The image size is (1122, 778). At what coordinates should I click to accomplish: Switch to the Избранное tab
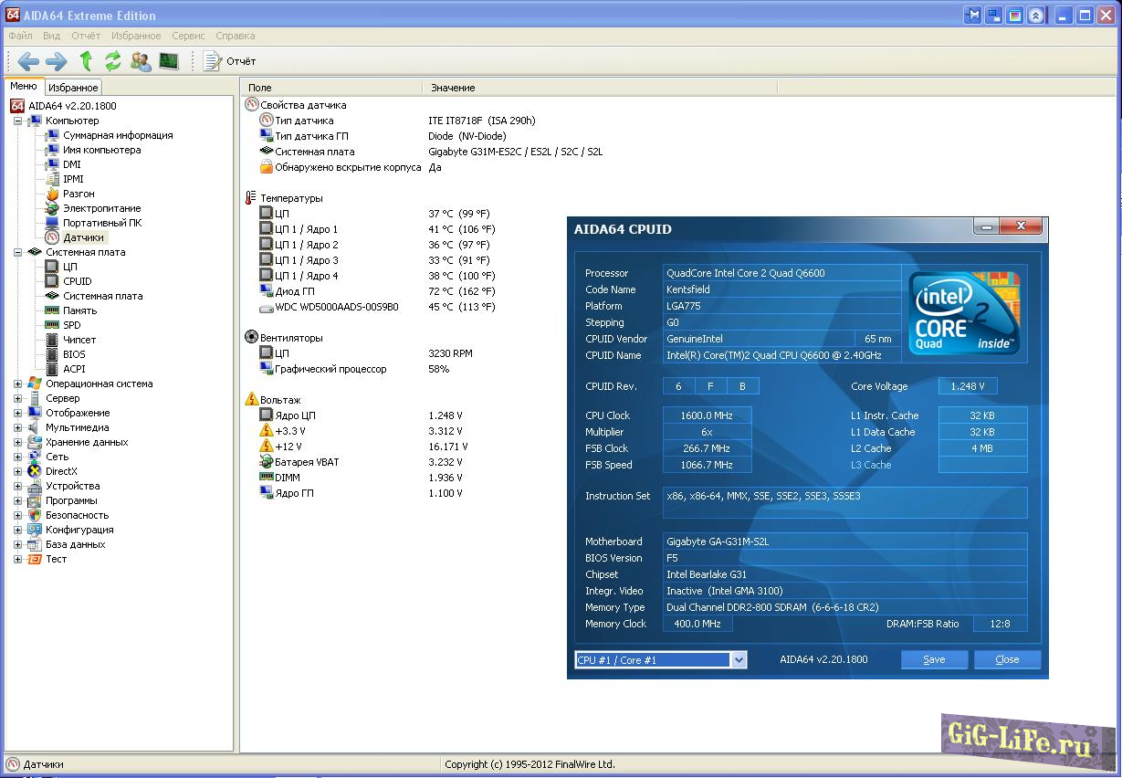pyautogui.click(x=73, y=88)
